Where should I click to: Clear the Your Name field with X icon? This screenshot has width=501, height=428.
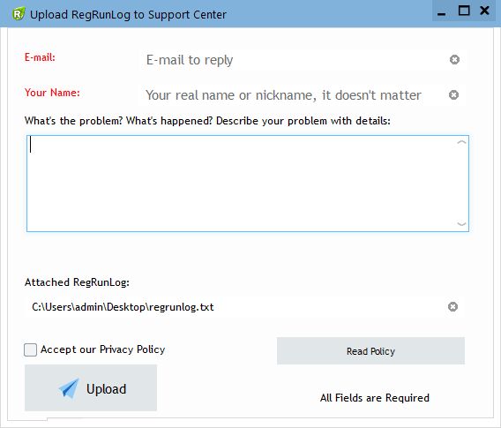[x=453, y=95]
